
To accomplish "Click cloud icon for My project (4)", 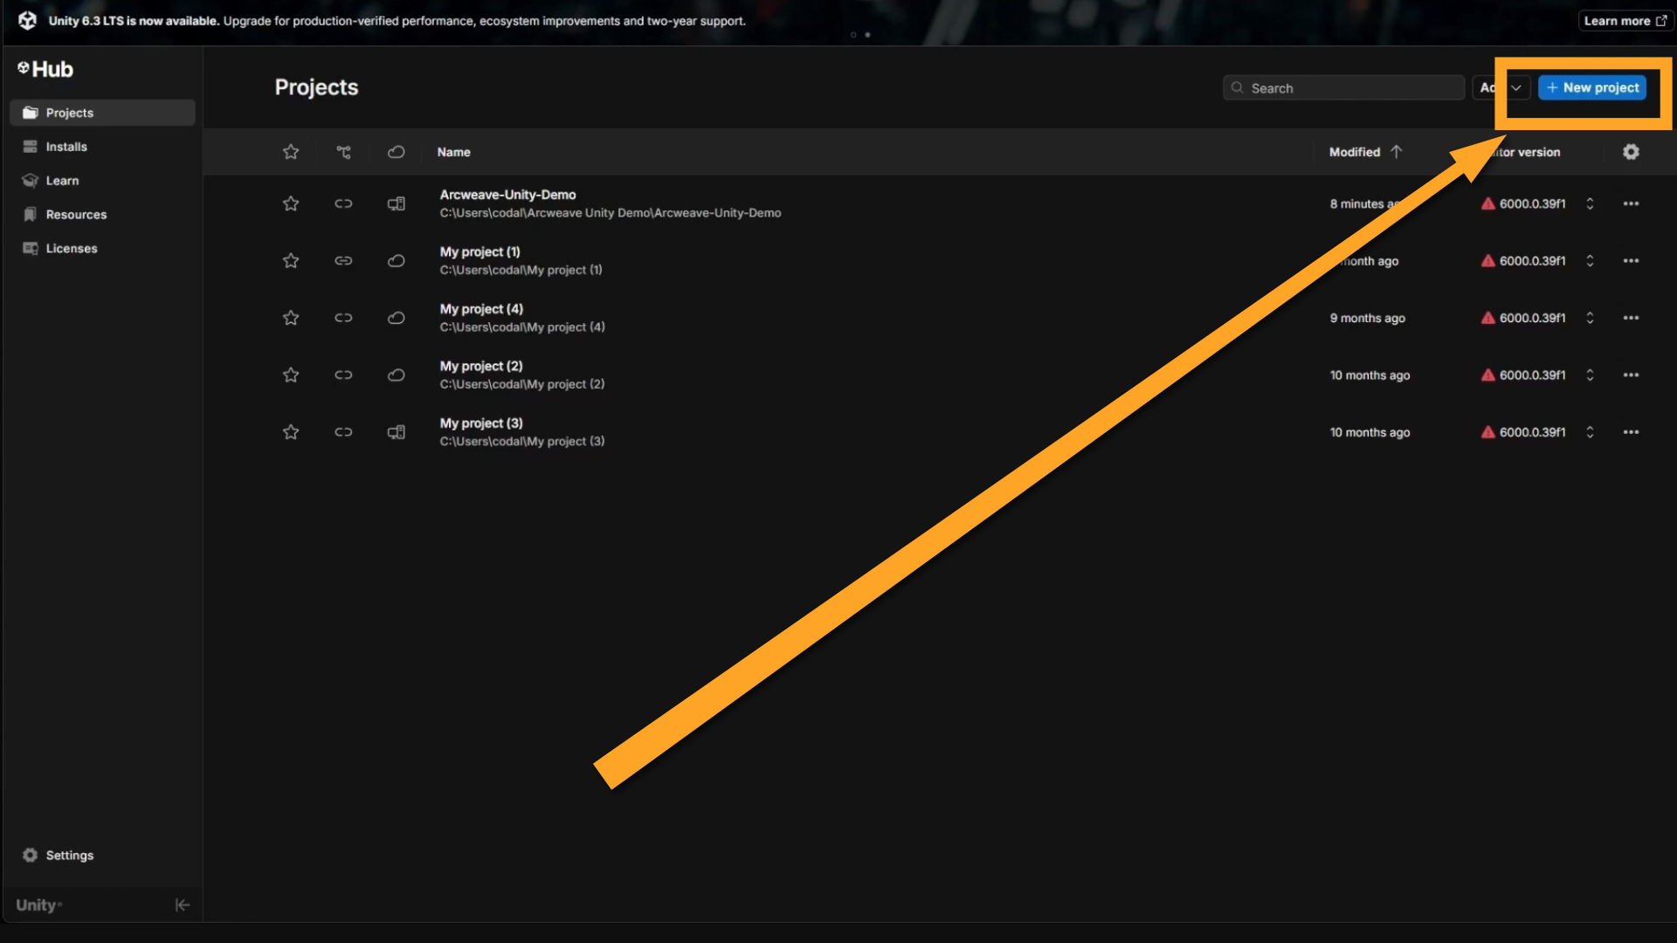I will 396,318.
